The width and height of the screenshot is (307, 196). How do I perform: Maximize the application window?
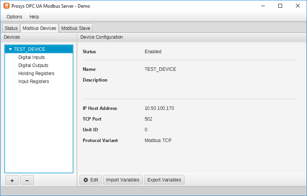(x=280, y=6)
